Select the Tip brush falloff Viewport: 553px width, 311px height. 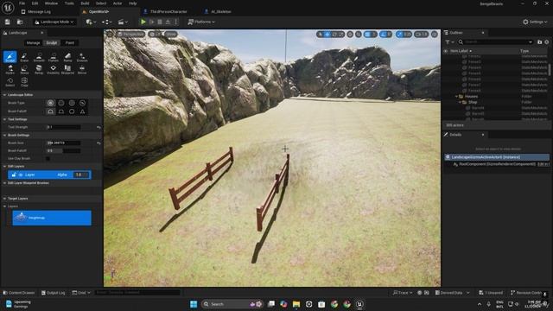(x=83, y=111)
